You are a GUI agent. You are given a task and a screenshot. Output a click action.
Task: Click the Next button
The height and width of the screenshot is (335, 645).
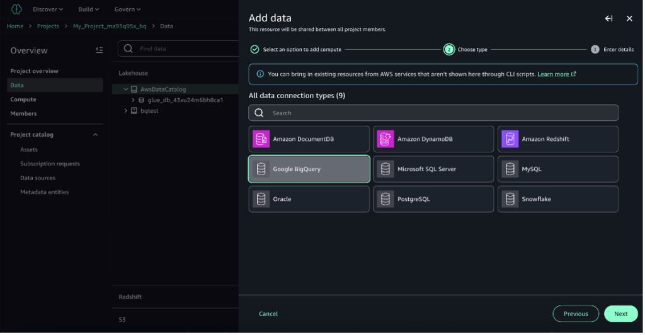coord(620,314)
